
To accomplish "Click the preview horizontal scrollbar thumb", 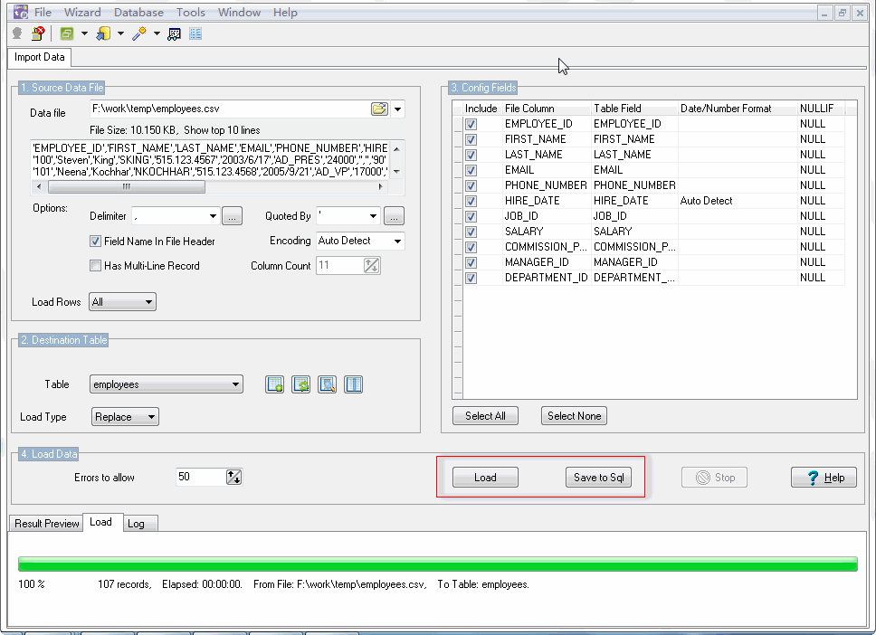I will [x=127, y=187].
